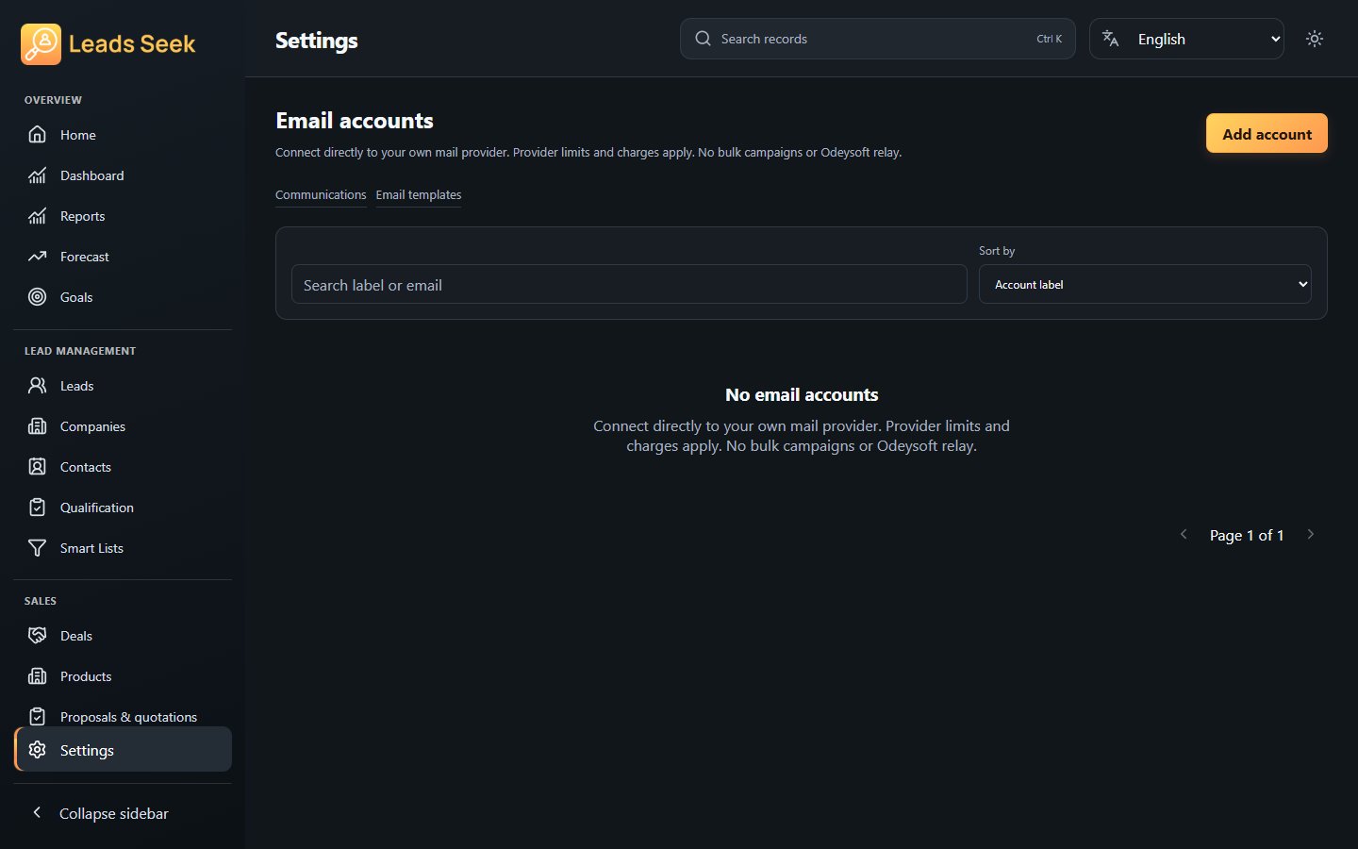Screen dimensions: 1358x849
Task: Click the Leads Seek logo icon
Action: pos(41,44)
